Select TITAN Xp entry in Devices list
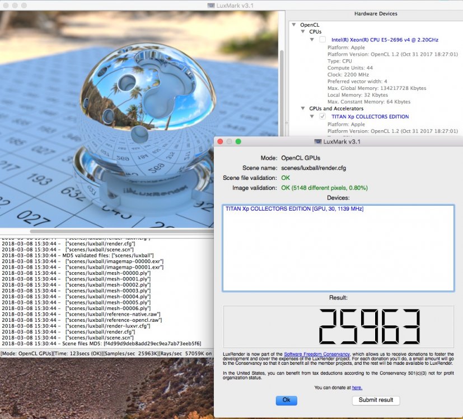The width and height of the screenshot is (463, 419). pos(294,208)
